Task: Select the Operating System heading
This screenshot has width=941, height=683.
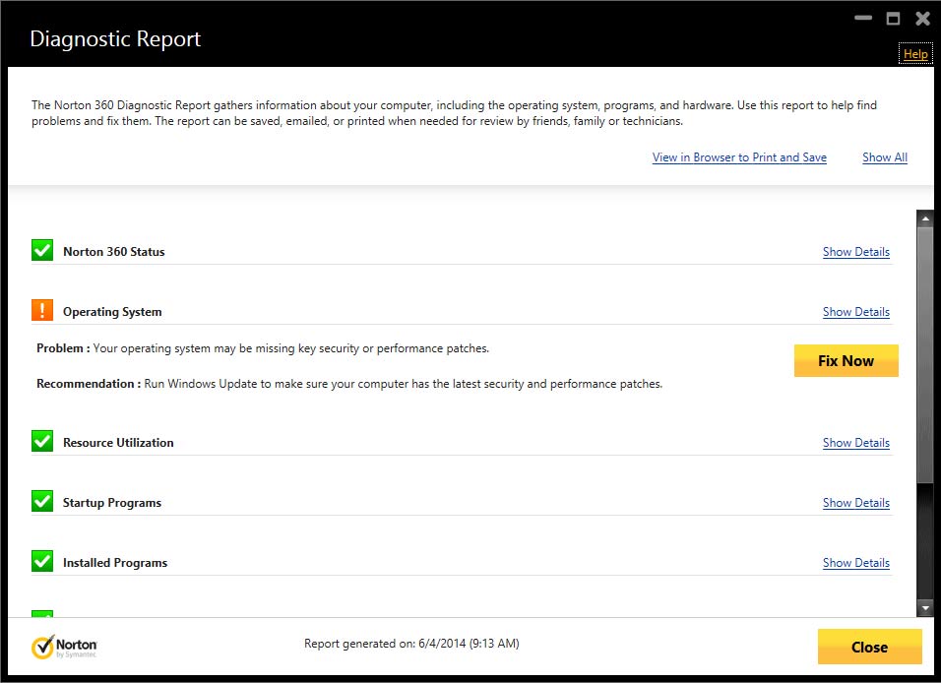Action: (112, 312)
